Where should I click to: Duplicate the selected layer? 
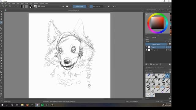pyautogui.click(x=151, y=64)
